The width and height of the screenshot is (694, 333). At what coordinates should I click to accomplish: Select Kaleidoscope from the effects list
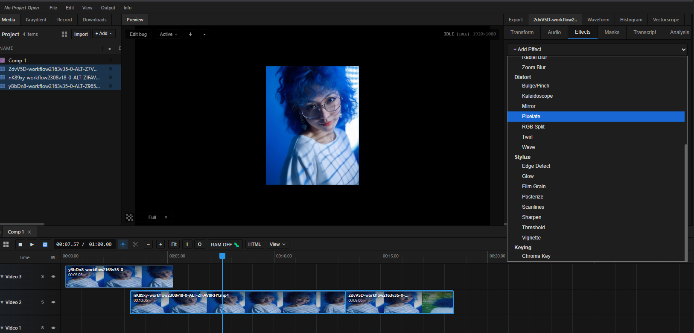pyautogui.click(x=537, y=96)
